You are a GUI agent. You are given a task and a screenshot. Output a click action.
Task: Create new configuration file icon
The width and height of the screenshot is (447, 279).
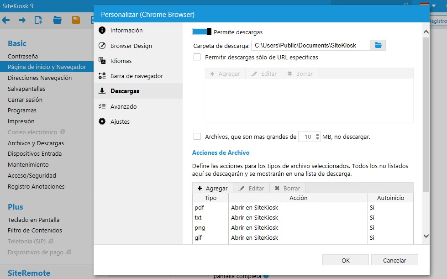tap(38, 20)
